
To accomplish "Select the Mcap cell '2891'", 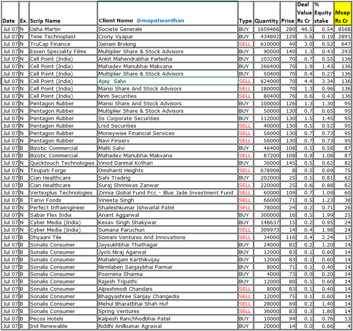I will [342, 36].
